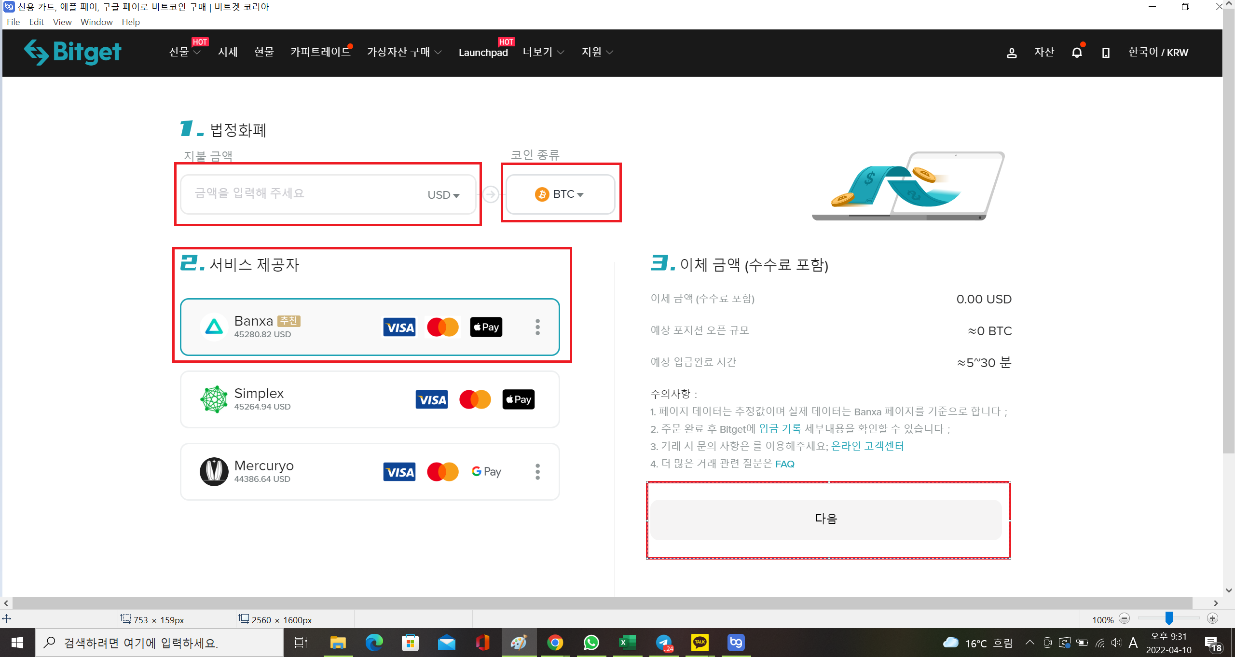Viewport: 1235px width, 657px height.
Task: Open the Windows notification center icon
Action: pos(1212,643)
